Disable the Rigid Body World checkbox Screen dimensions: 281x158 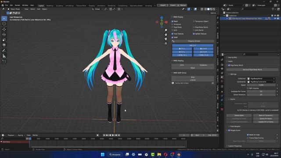pos(229,65)
